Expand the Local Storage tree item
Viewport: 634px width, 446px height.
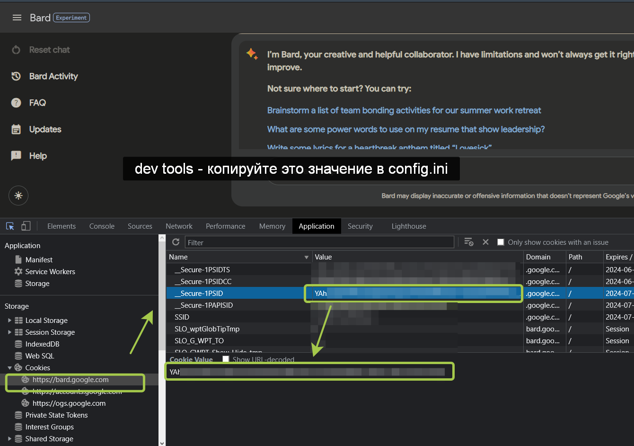tap(9, 320)
